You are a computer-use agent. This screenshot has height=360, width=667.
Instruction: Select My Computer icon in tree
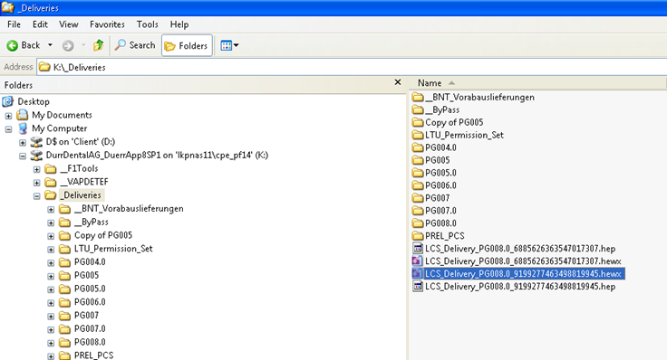[23, 128]
